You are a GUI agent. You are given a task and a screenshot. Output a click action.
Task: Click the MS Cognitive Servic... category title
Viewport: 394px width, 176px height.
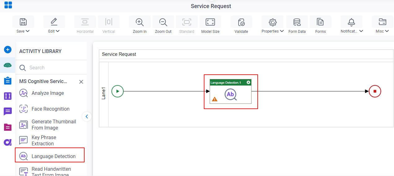pyautogui.click(x=43, y=81)
